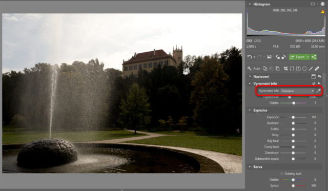Click the Bílý bod slider handle

coord(293,141)
